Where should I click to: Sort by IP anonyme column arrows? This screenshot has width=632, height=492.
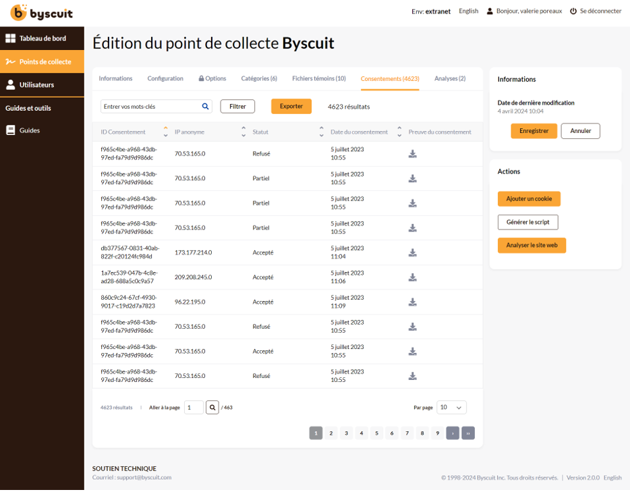[x=243, y=132]
